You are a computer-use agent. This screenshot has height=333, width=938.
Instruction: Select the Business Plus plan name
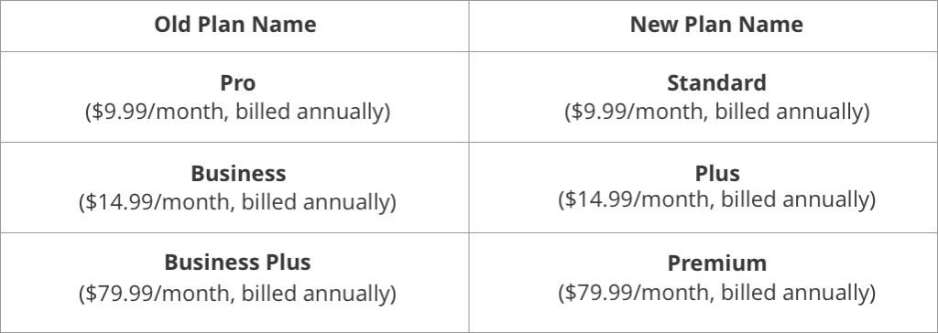point(237,263)
